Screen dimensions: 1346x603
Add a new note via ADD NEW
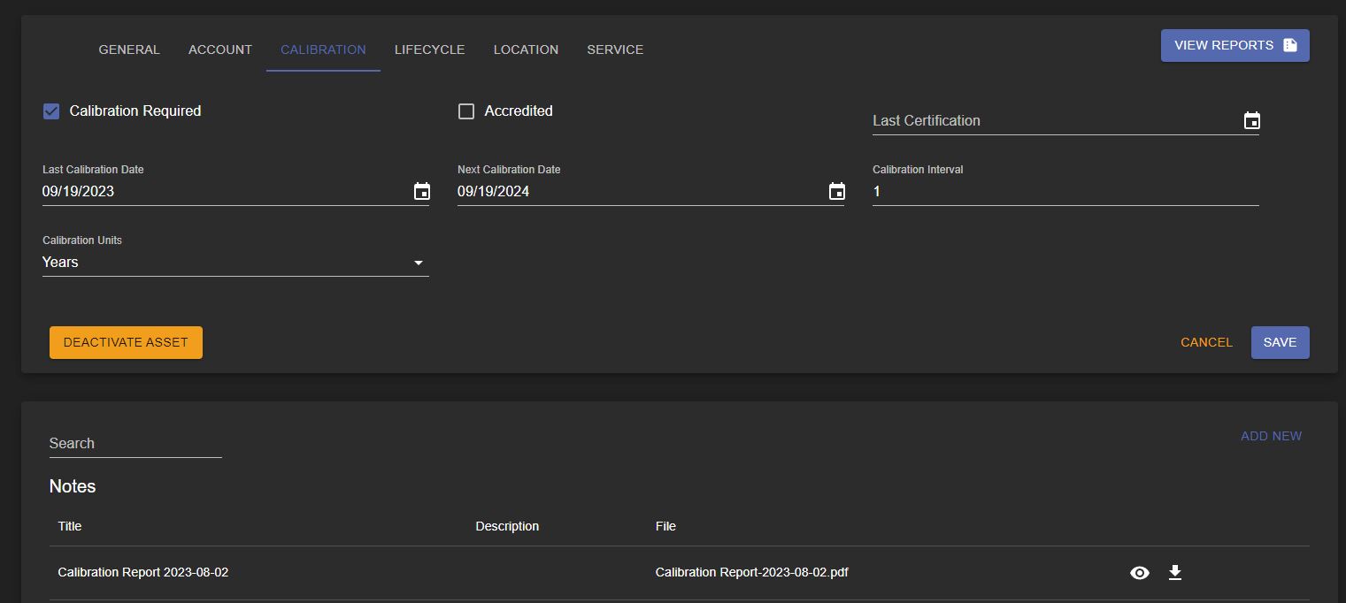tap(1272, 436)
